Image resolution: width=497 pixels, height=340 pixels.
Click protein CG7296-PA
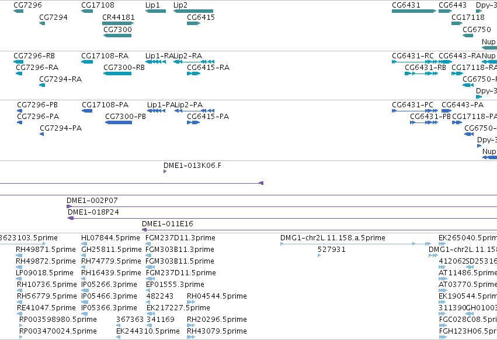click(20, 122)
